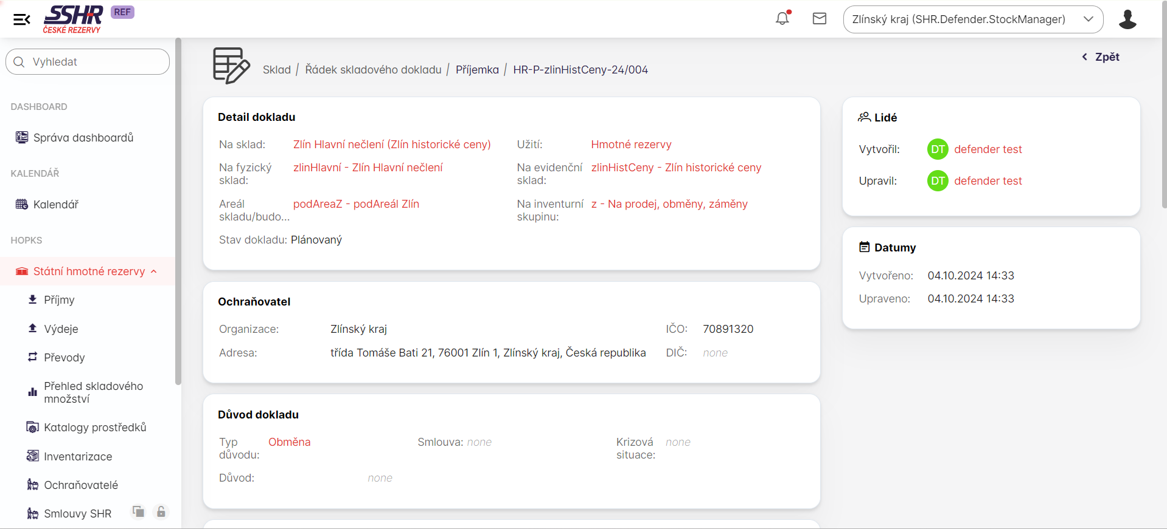Viewport: 1167px width, 529px height.
Task: Go back using the Zpět button
Action: point(1101,57)
